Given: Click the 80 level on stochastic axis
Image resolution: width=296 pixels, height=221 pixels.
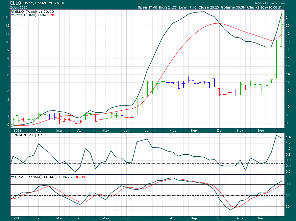Looking at the screenshot, I should 287,184.
